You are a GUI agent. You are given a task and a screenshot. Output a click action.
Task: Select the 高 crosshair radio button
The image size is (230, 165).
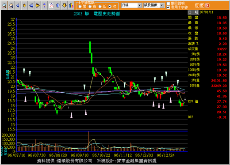click(x=90, y=7)
